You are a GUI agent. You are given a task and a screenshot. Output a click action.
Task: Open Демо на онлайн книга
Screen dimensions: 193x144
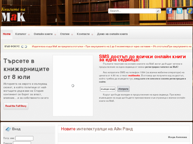112,34
